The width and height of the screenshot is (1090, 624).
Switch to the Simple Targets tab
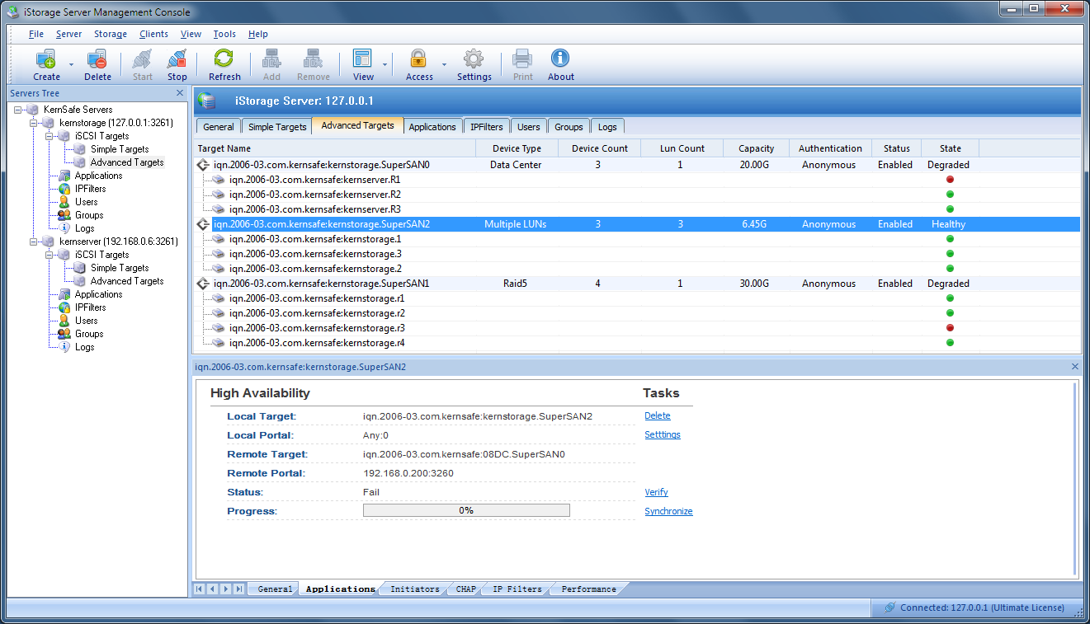(x=277, y=127)
